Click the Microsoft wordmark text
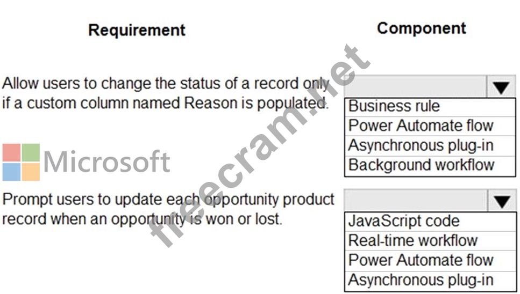The width and height of the screenshot is (520, 294). point(106,161)
